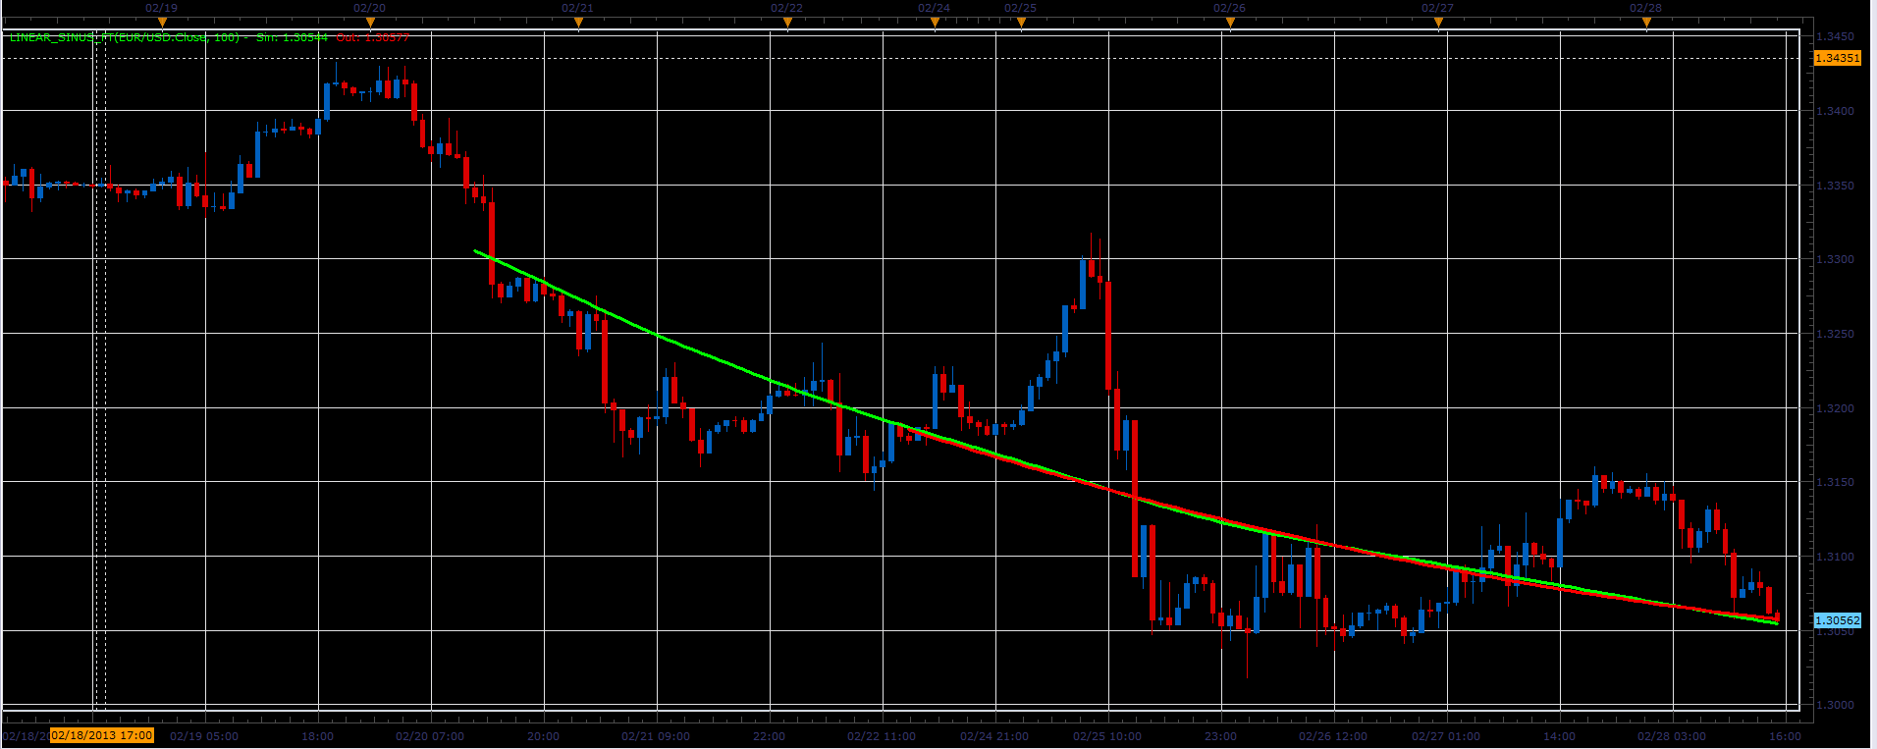Select the LINEAR_SINUS_FT indicator label
Image resolution: width=1877 pixels, height=749 pixels.
tap(125, 37)
